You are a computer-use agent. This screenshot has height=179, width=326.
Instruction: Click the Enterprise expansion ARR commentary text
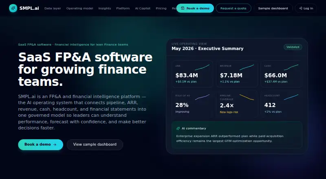point(230,138)
